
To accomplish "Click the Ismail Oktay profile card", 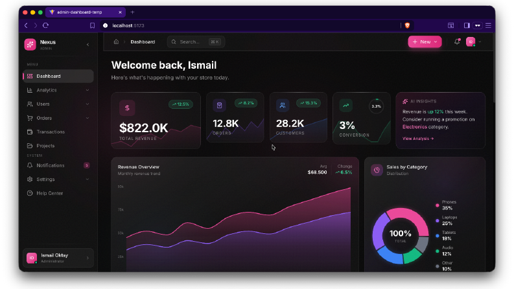I will (x=58, y=258).
